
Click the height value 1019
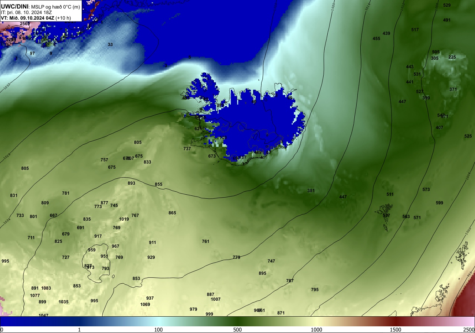pyautogui.click(x=124, y=219)
